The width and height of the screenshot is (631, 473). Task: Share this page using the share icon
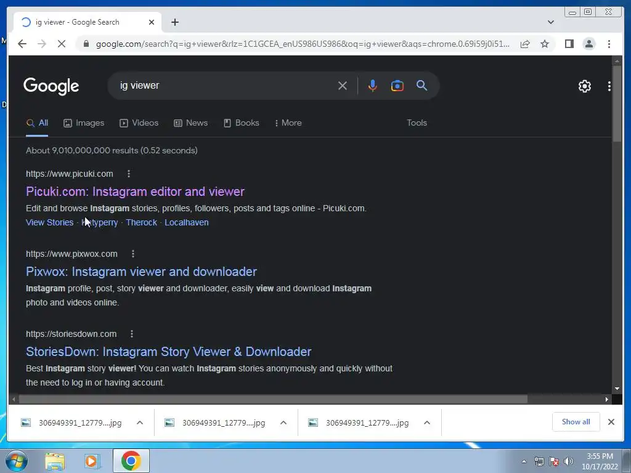(525, 44)
